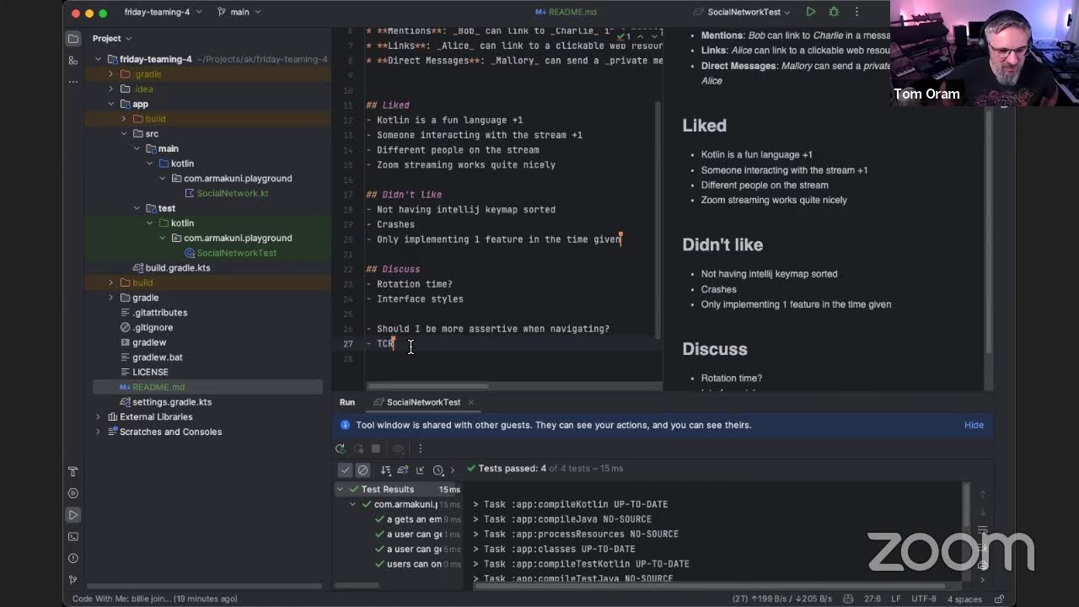Open the Git tool window icon

pos(73,580)
